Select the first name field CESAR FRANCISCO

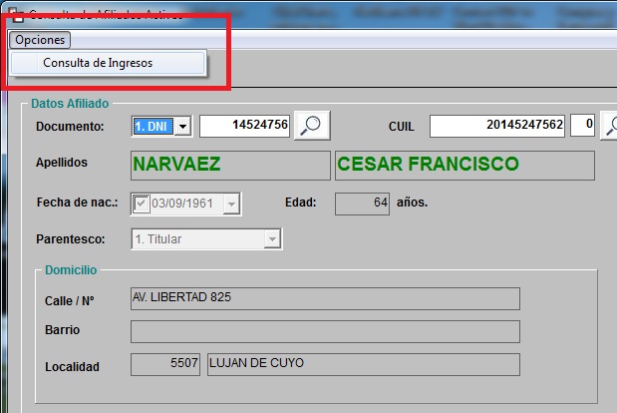point(463,165)
